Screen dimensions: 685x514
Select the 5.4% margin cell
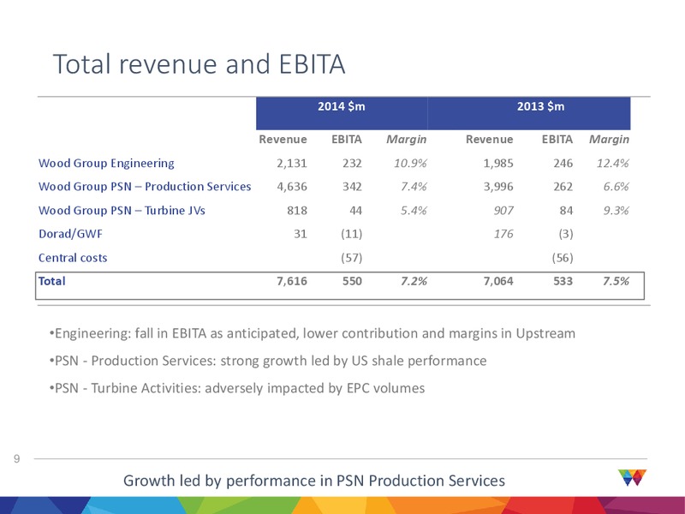coord(414,211)
